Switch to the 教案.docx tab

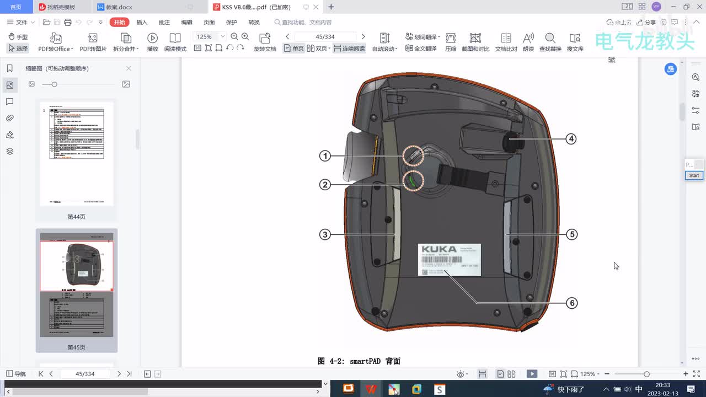pos(119,7)
